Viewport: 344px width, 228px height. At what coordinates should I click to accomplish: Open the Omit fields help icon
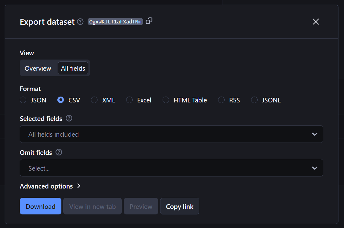click(58, 152)
